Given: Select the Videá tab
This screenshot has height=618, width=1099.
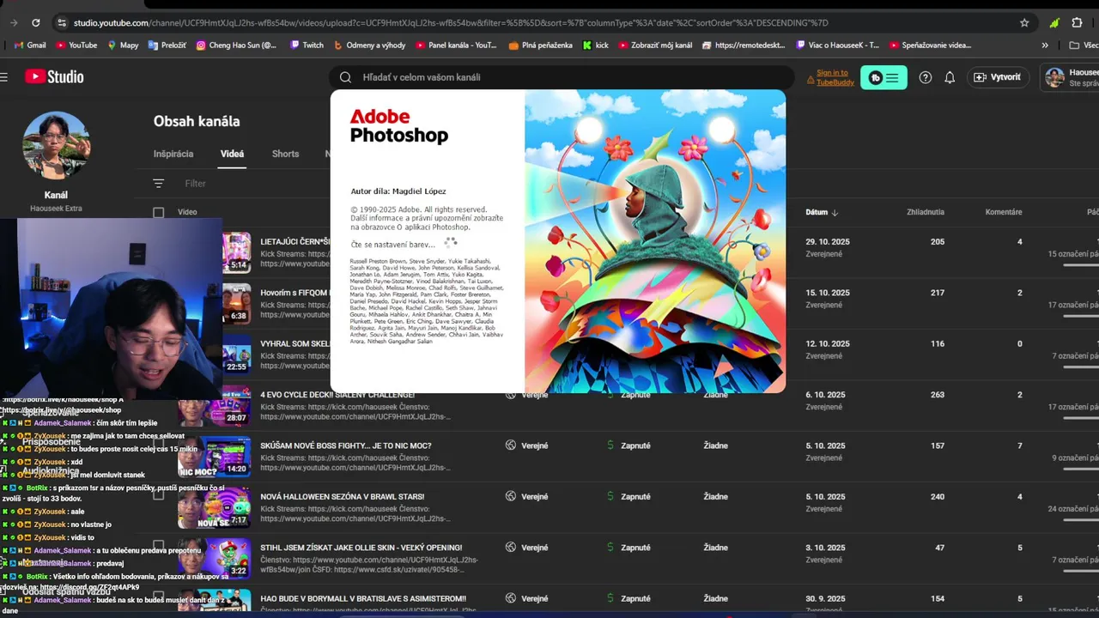Looking at the screenshot, I should click(232, 154).
